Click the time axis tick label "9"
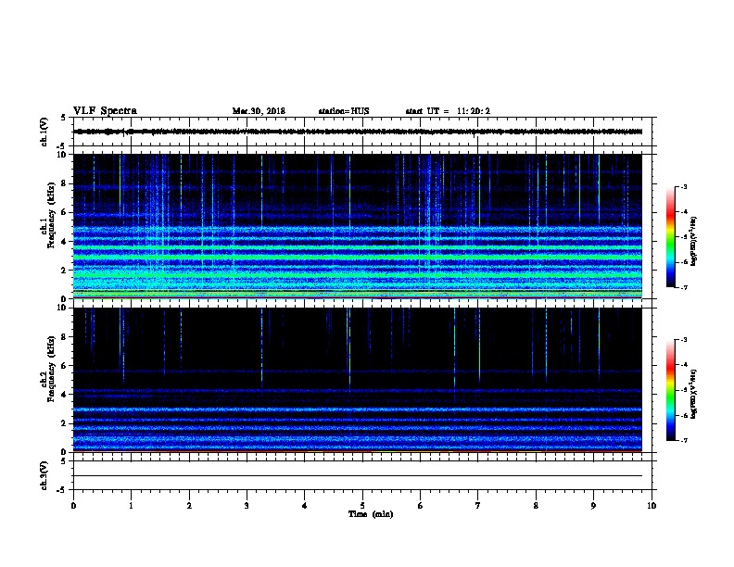Screen dimensions: 734x567 click(x=593, y=506)
